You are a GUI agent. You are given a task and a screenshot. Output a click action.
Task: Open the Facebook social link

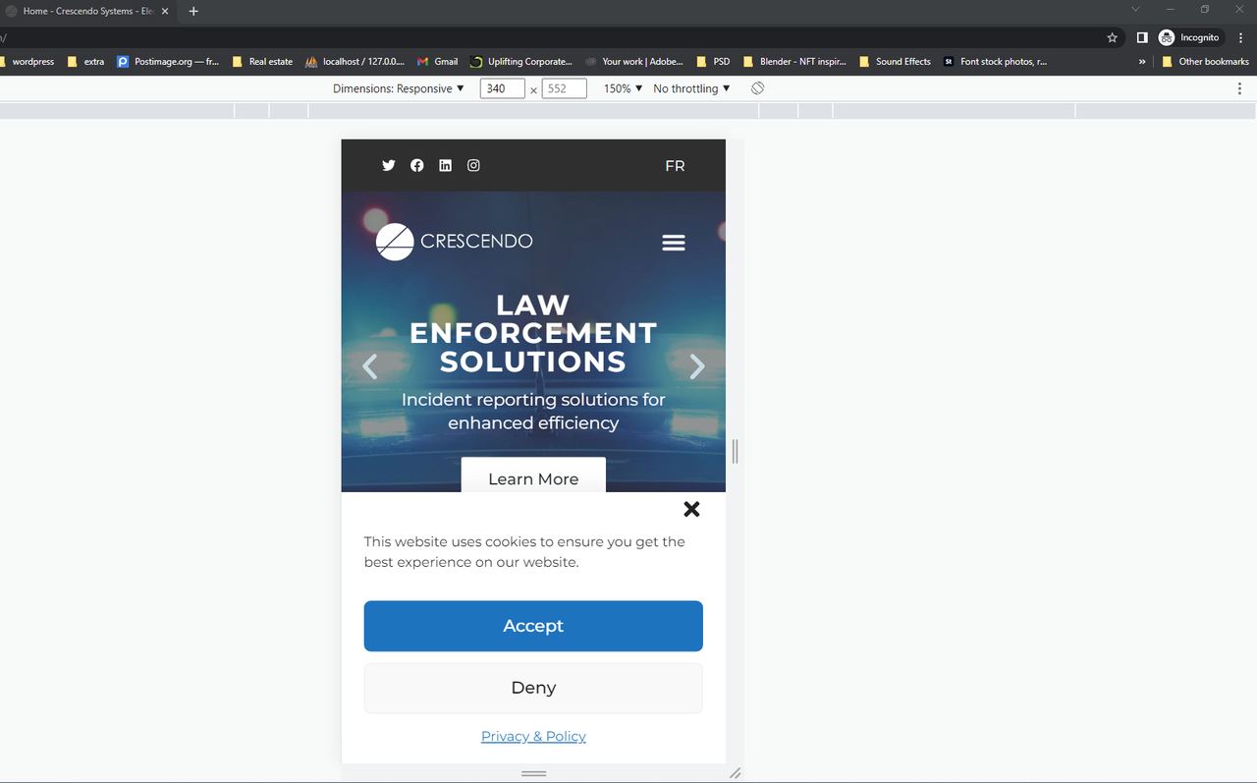pyautogui.click(x=417, y=165)
